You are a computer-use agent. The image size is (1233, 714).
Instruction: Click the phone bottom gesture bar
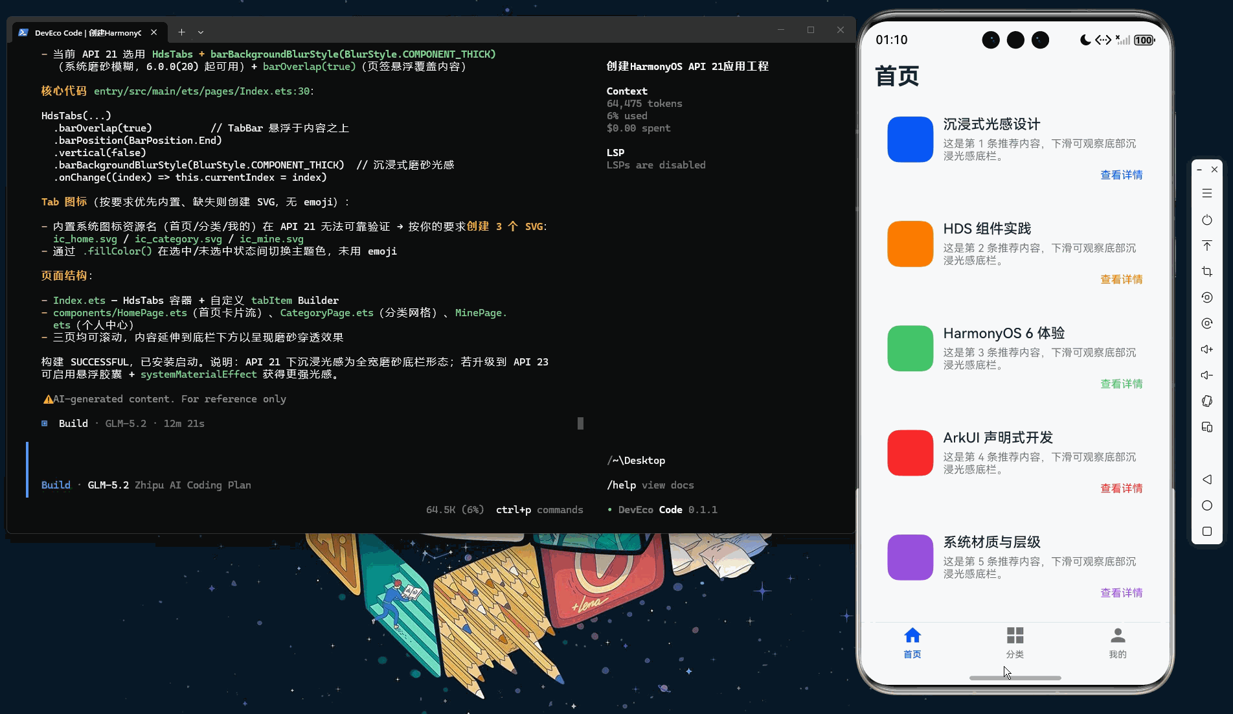(1015, 678)
